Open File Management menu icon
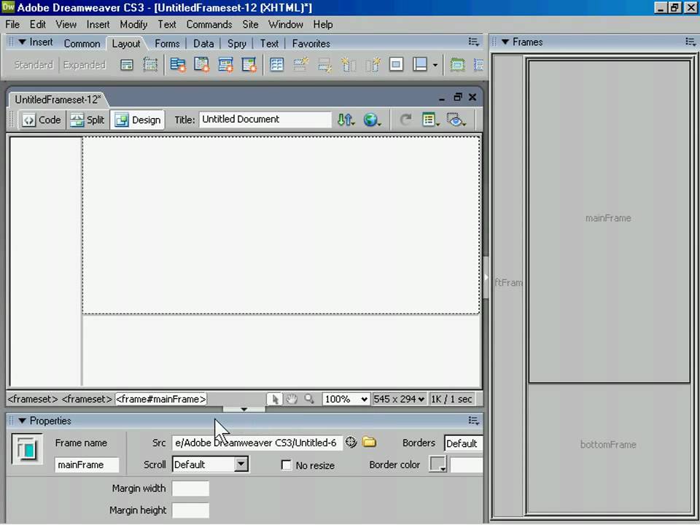 346,120
